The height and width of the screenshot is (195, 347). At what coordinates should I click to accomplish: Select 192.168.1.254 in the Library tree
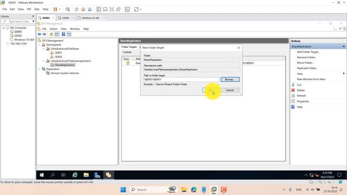pos(18,43)
